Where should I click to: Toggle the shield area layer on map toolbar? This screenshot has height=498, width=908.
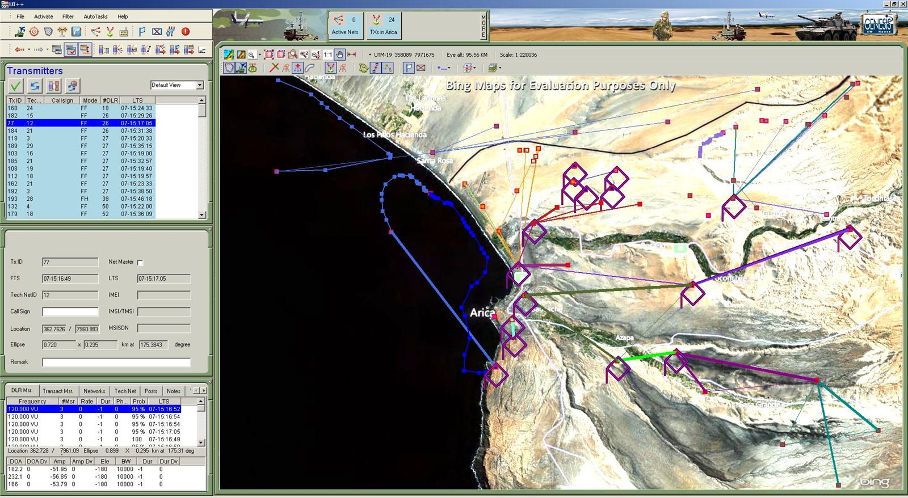coord(229,67)
